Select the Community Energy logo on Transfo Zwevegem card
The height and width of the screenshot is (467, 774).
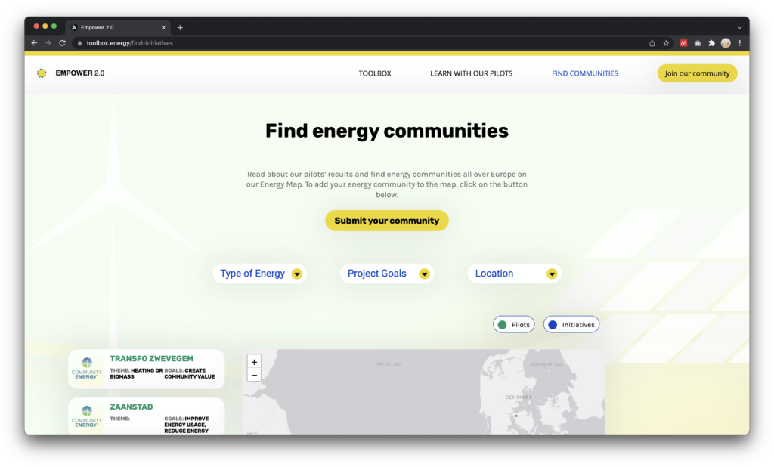pyautogui.click(x=87, y=369)
